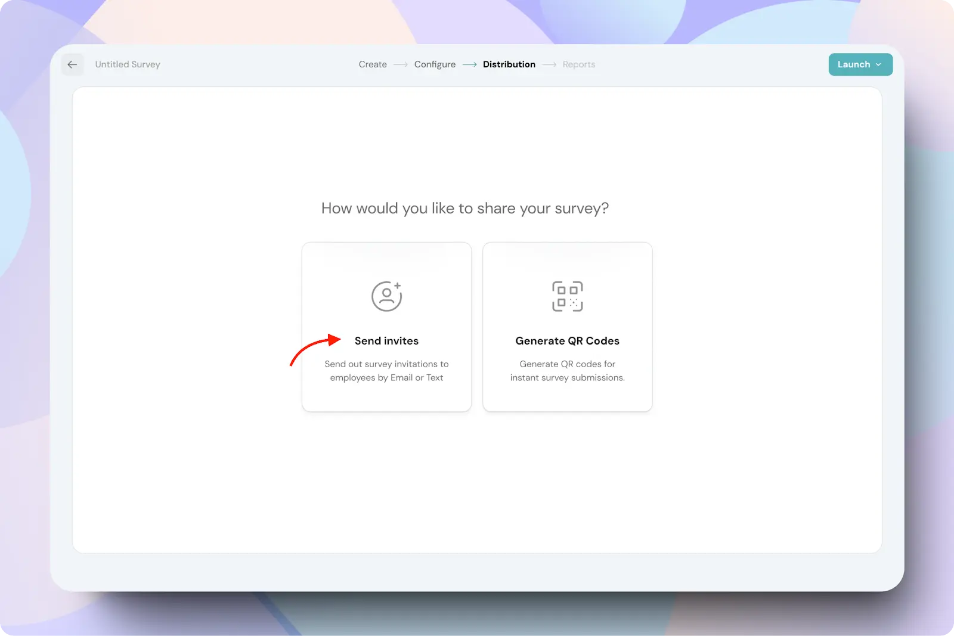Choose the Generate QR Codes heading
Screen dimensions: 954x636
pyautogui.click(x=567, y=341)
